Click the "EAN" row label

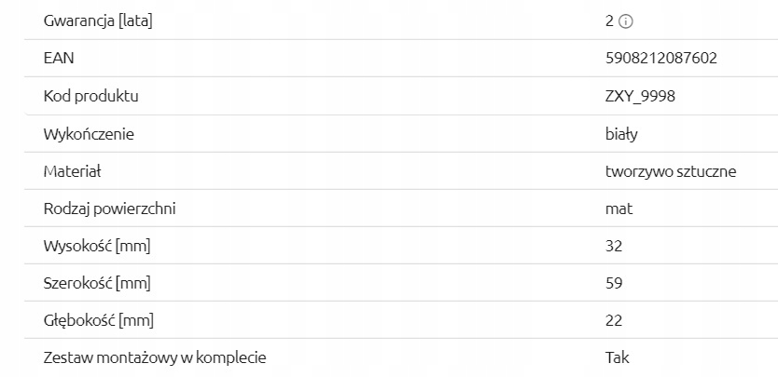(59, 59)
